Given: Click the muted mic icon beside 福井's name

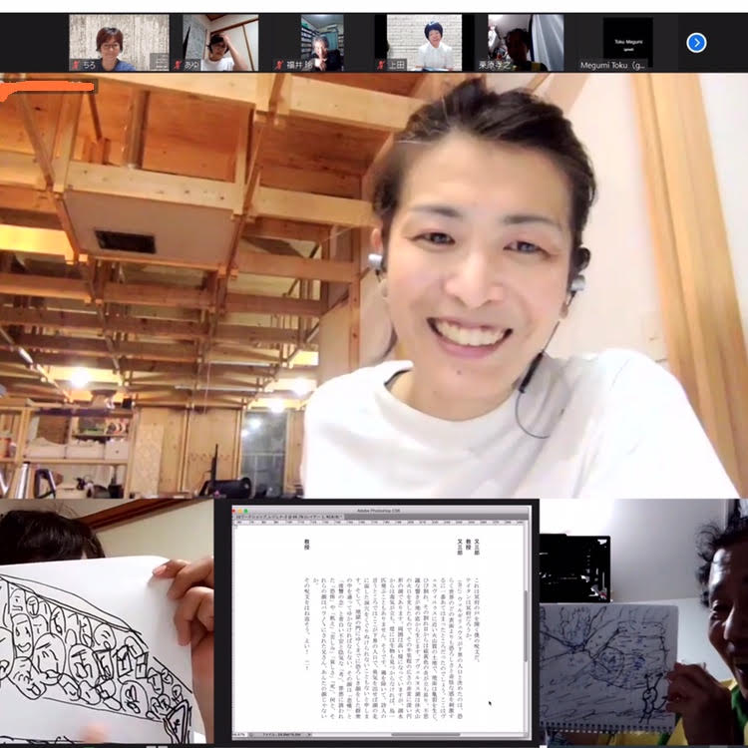Looking at the screenshot, I should (280, 64).
